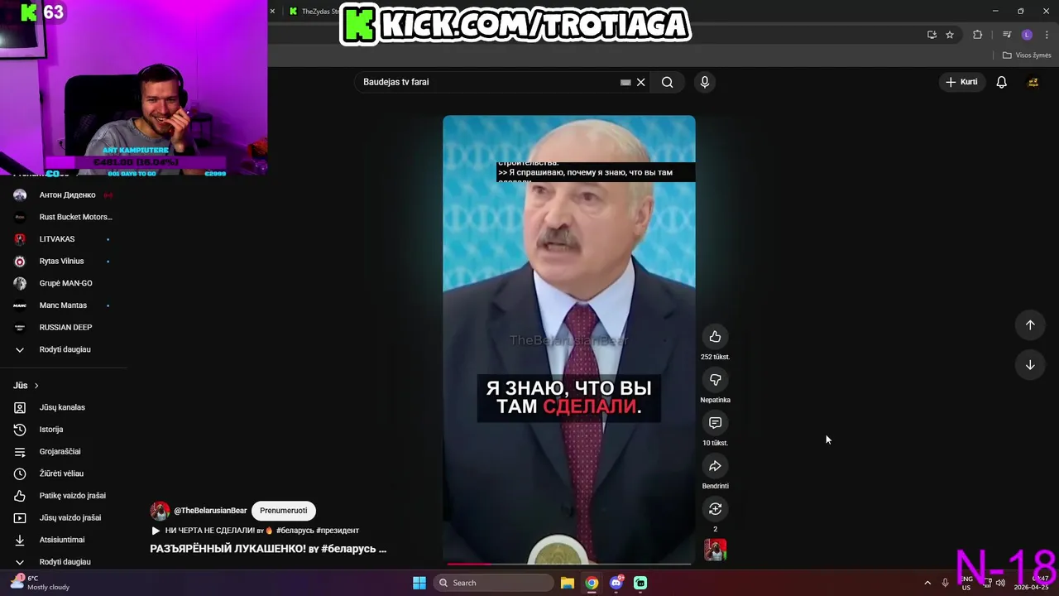Open @TheBelarusianBear channel link

point(210,511)
